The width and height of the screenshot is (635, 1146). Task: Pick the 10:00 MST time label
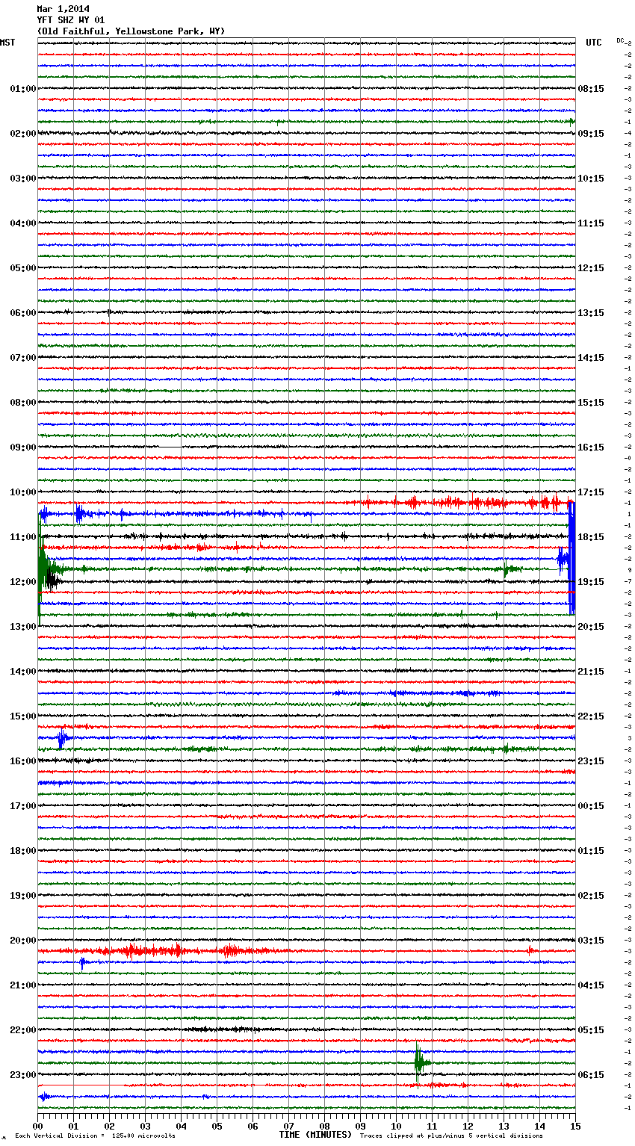point(23,492)
